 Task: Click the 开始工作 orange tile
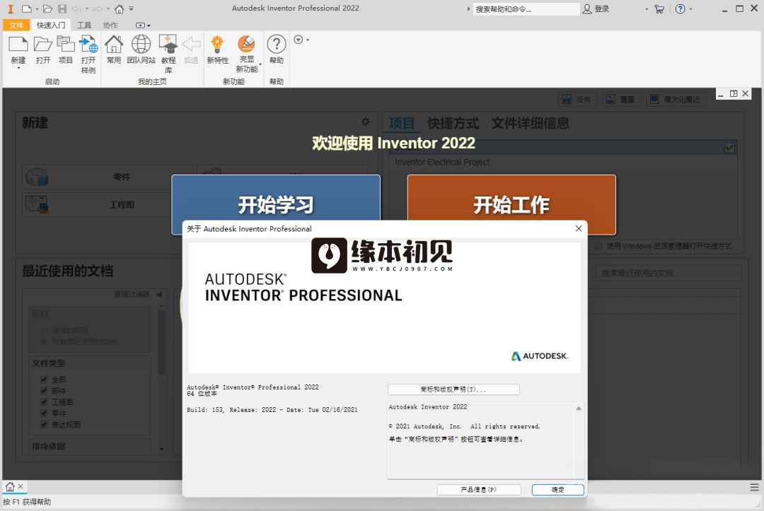[511, 204]
